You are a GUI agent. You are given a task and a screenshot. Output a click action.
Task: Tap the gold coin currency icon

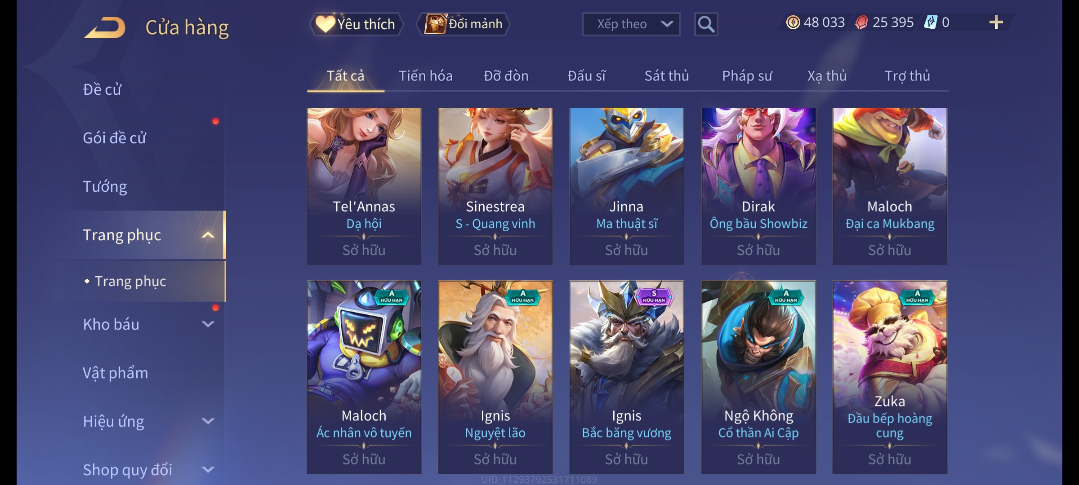click(x=793, y=22)
